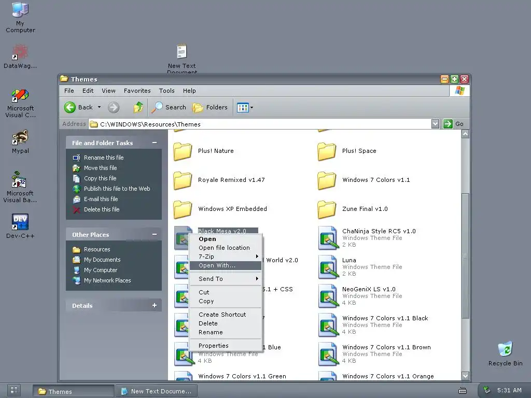This screenshot has height=398, width=531.
Task: Select the Luna theme file
Action: [360, 267]
